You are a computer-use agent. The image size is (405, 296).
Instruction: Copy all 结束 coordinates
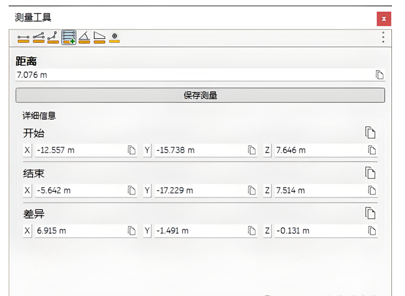370,173
